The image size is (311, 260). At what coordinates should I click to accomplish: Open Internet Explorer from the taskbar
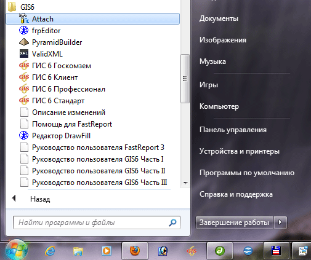coord(50,251)
